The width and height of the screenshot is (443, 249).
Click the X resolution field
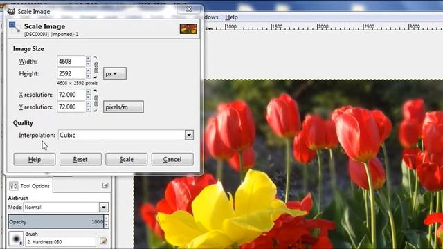(x=71, y=95)
